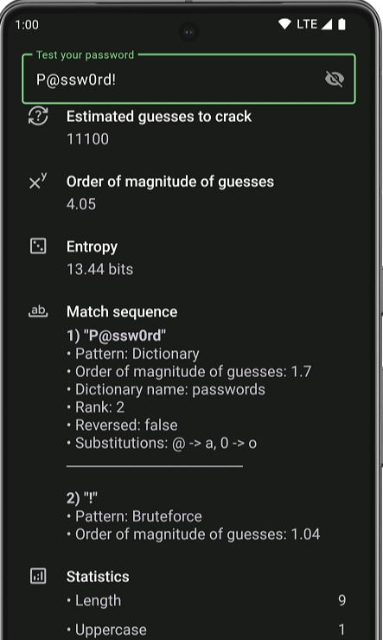
Task: Tap the Substitutions line
Action: click(x=162, y=443)
